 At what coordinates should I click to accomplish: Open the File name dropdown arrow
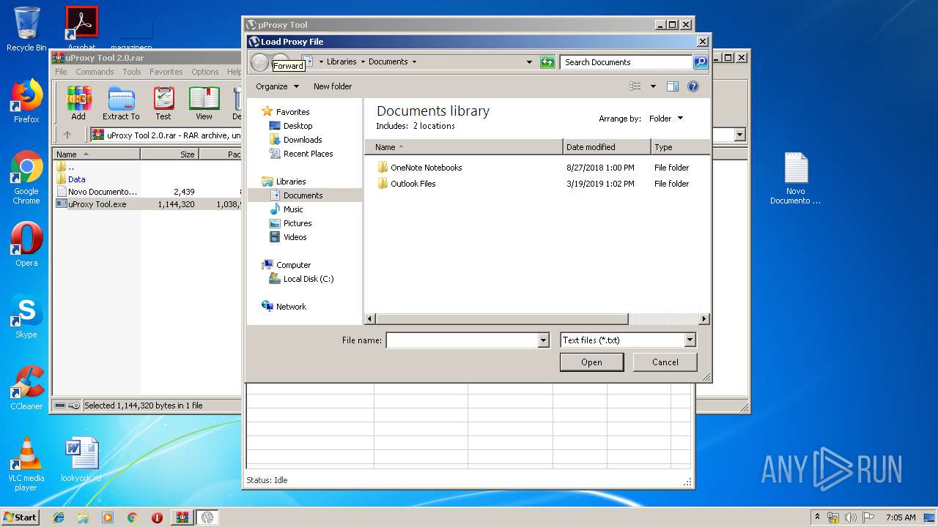click(x=544, y=340)
